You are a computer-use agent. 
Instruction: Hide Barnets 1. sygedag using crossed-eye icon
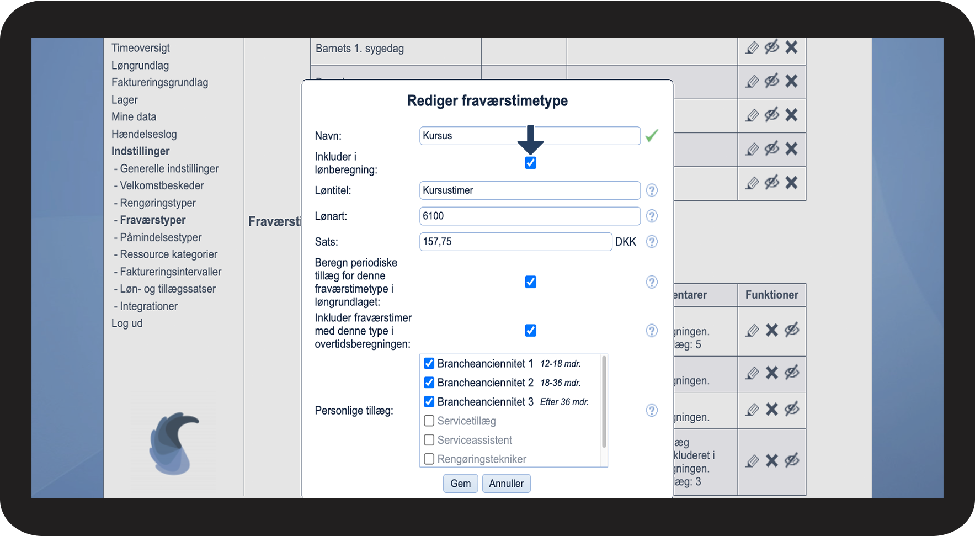tap(771, 47)
